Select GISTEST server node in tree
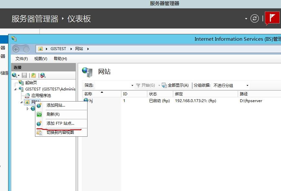The height and width of the screenshot is (191, 281). tap(50, 89)
